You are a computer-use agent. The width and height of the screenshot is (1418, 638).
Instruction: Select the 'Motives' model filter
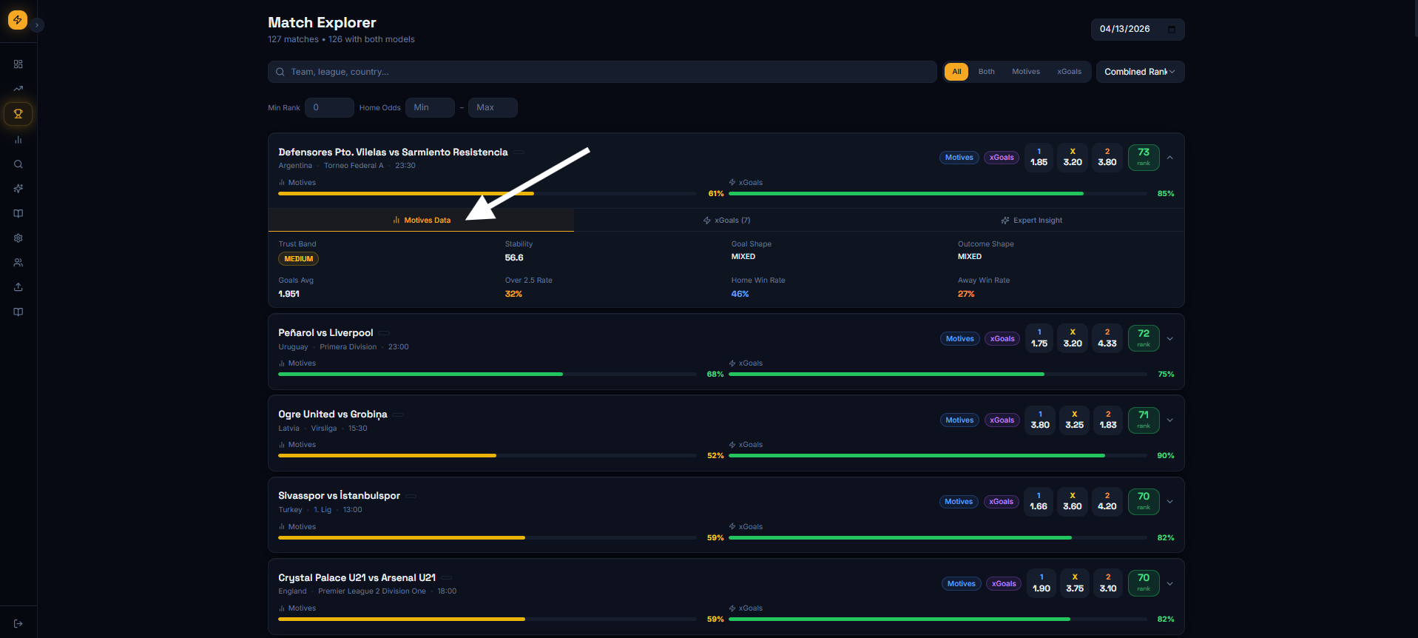coord(1025,72)
